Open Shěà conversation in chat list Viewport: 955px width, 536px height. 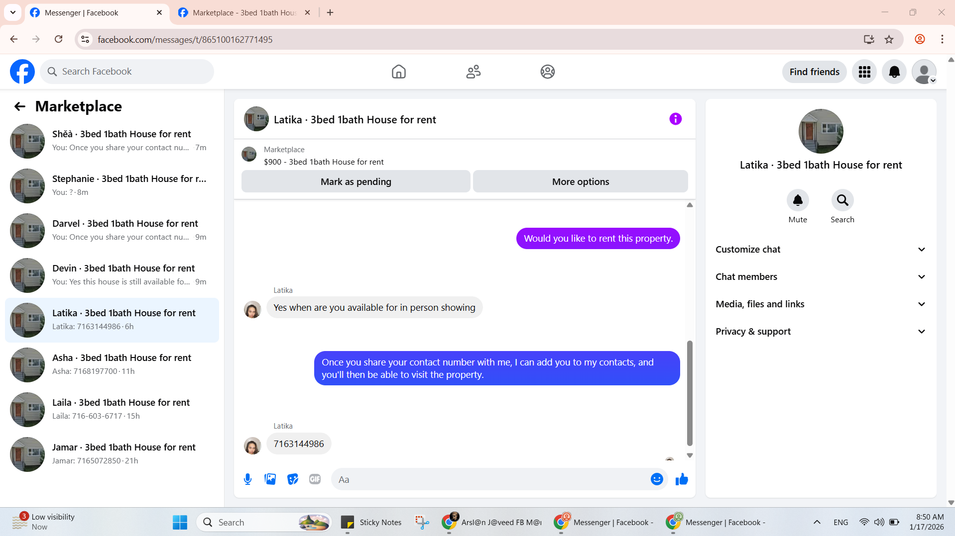112,141
